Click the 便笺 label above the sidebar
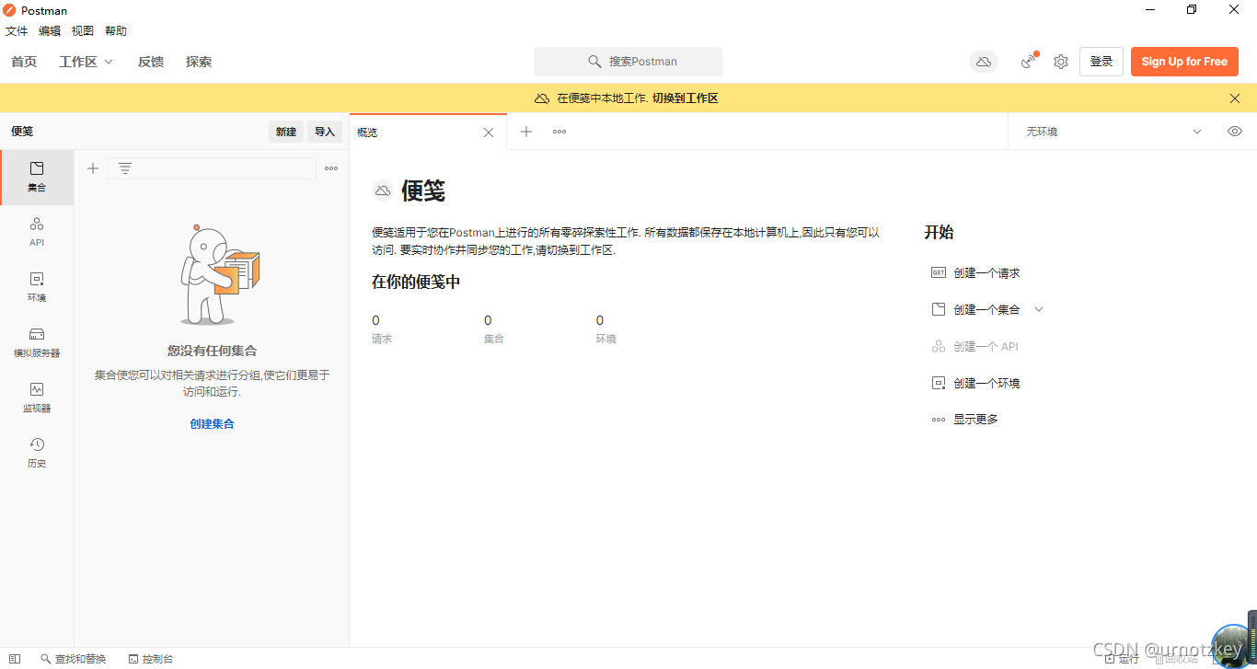The image size is (1257, 669). pos(22,132)
